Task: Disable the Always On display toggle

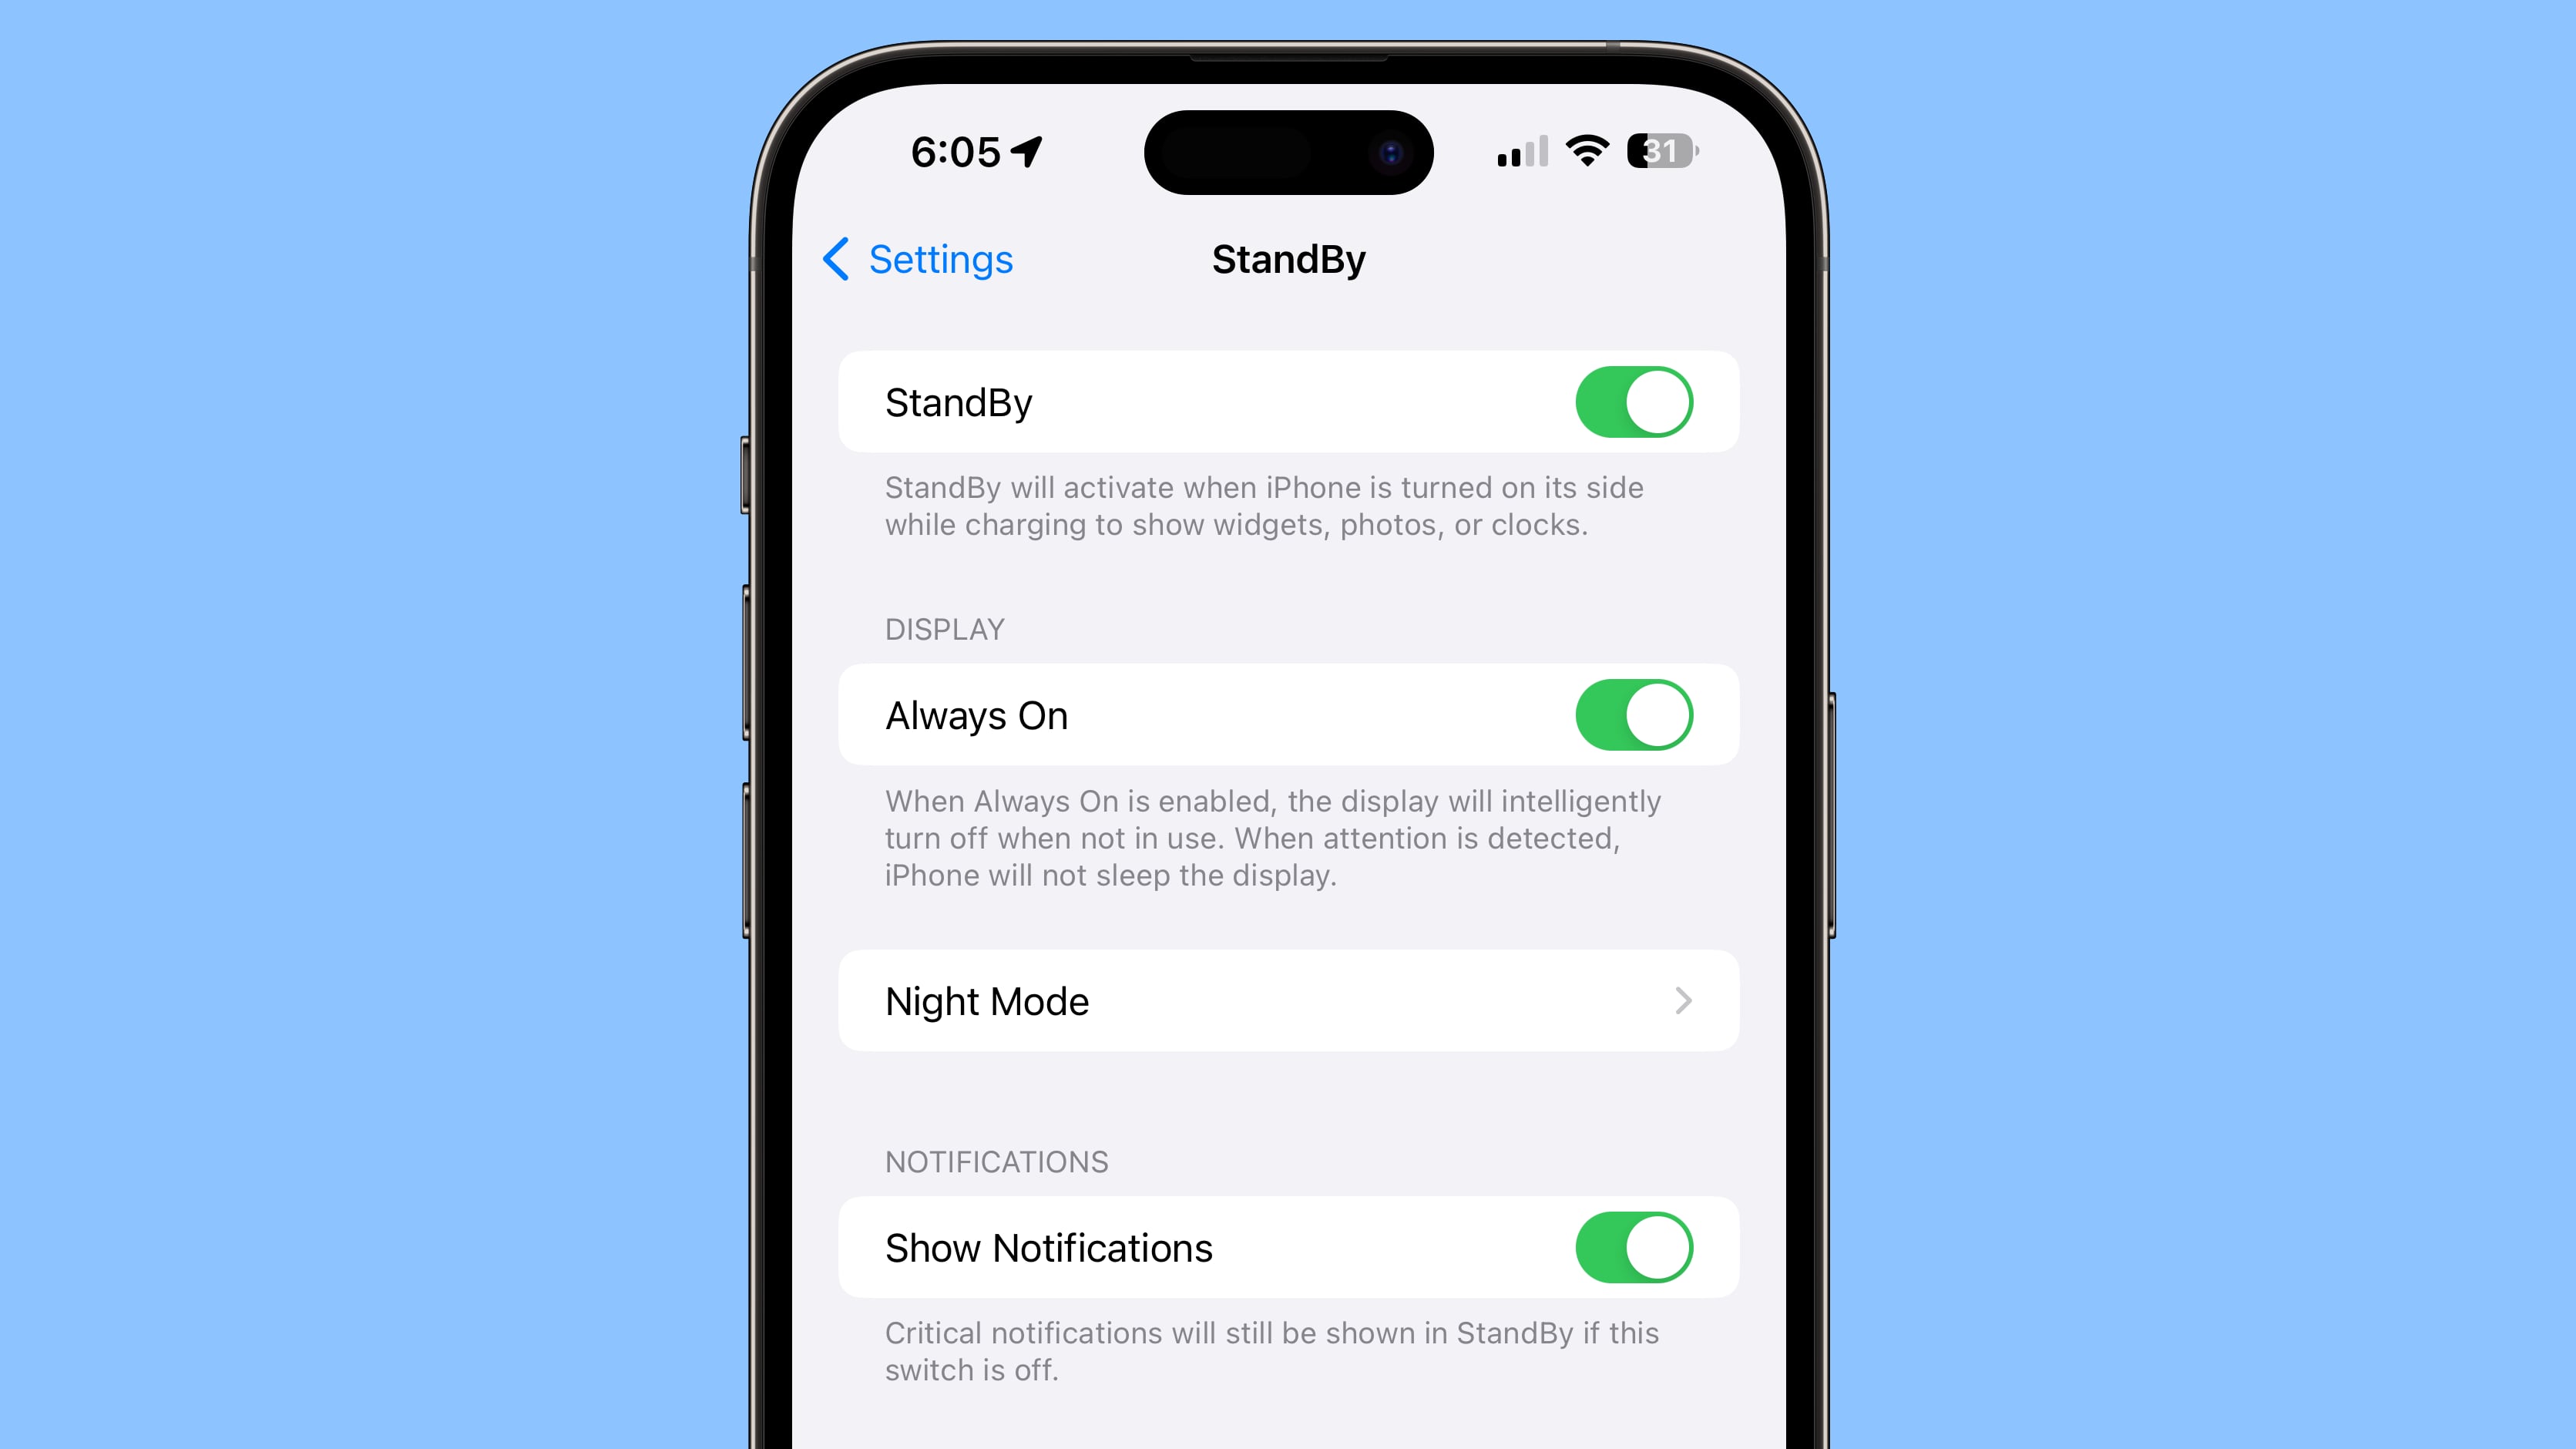Action: (x=1631, y=714)
